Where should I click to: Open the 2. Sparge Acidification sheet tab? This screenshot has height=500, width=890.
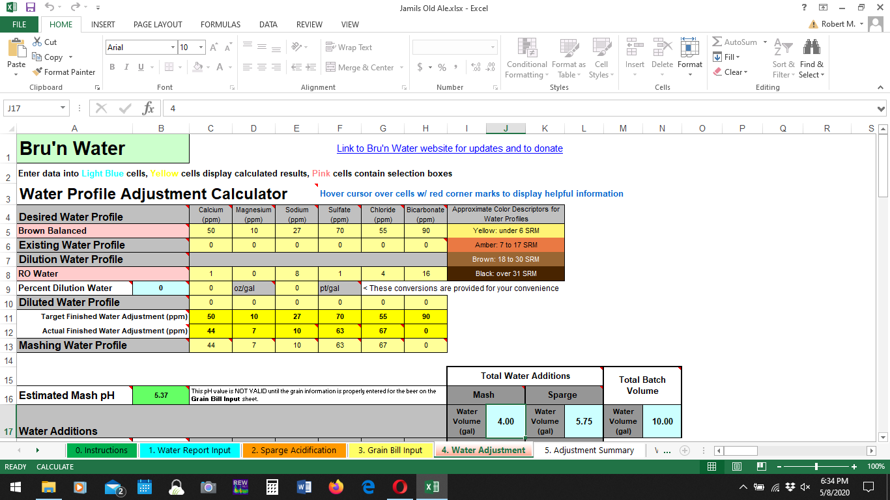coord(294,450)
